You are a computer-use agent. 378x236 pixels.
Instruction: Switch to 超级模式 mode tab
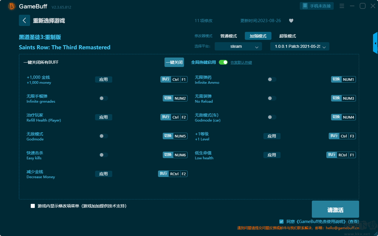(288, 36)
